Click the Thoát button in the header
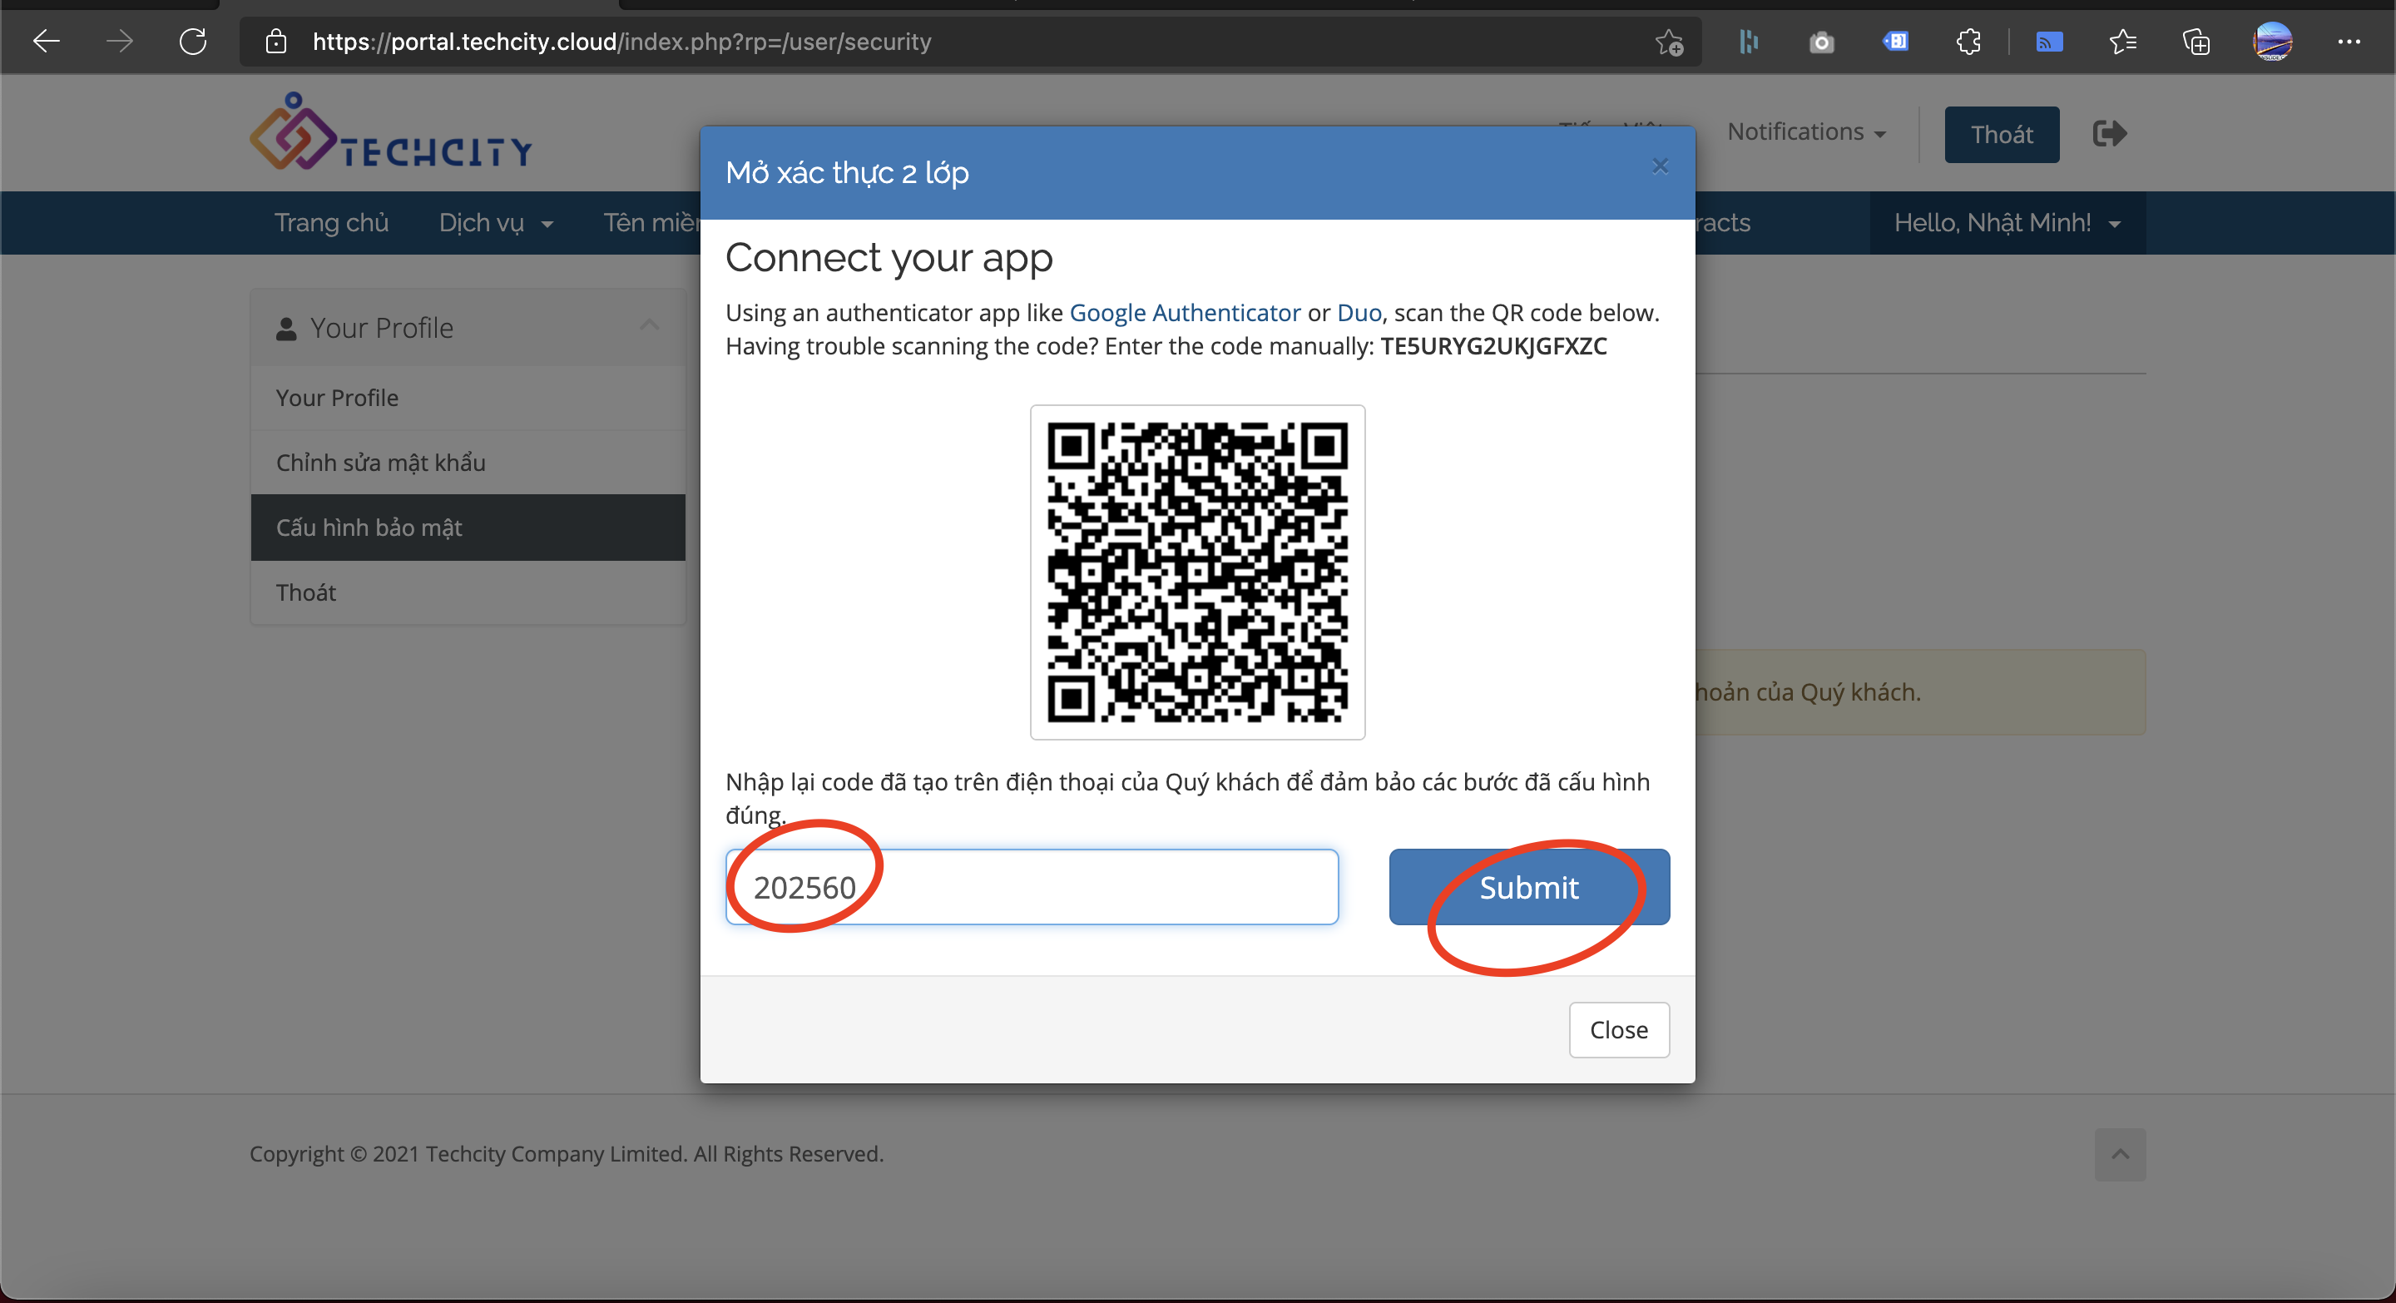This screenshot has height=1303, width=2396. [x=2002, y=135]
